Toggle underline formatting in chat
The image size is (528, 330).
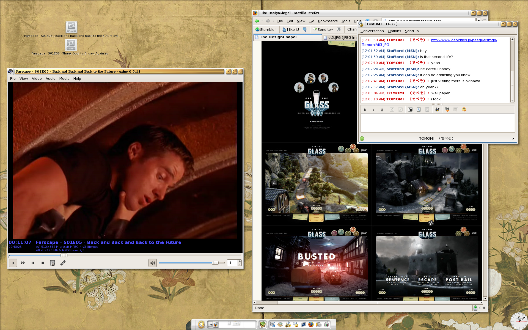click(382, 110)
